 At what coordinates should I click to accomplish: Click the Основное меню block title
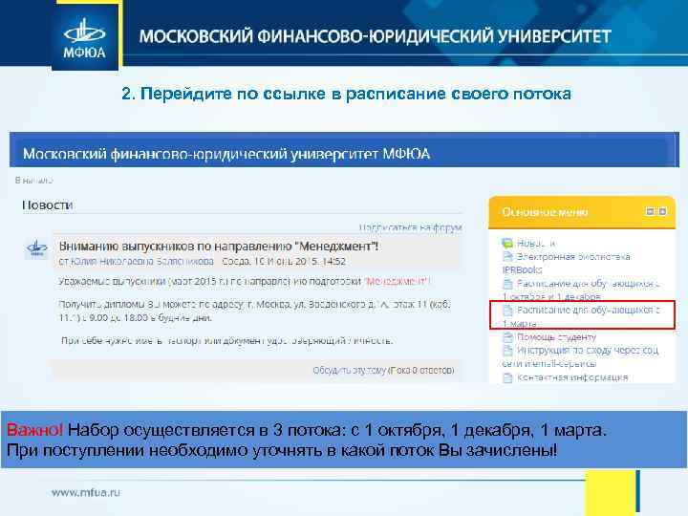(x=545, y=212)
